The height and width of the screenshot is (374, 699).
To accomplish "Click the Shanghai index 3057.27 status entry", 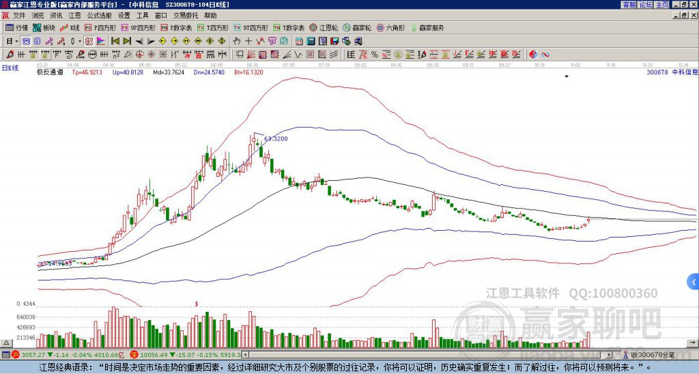I will (x=69, y=355).
